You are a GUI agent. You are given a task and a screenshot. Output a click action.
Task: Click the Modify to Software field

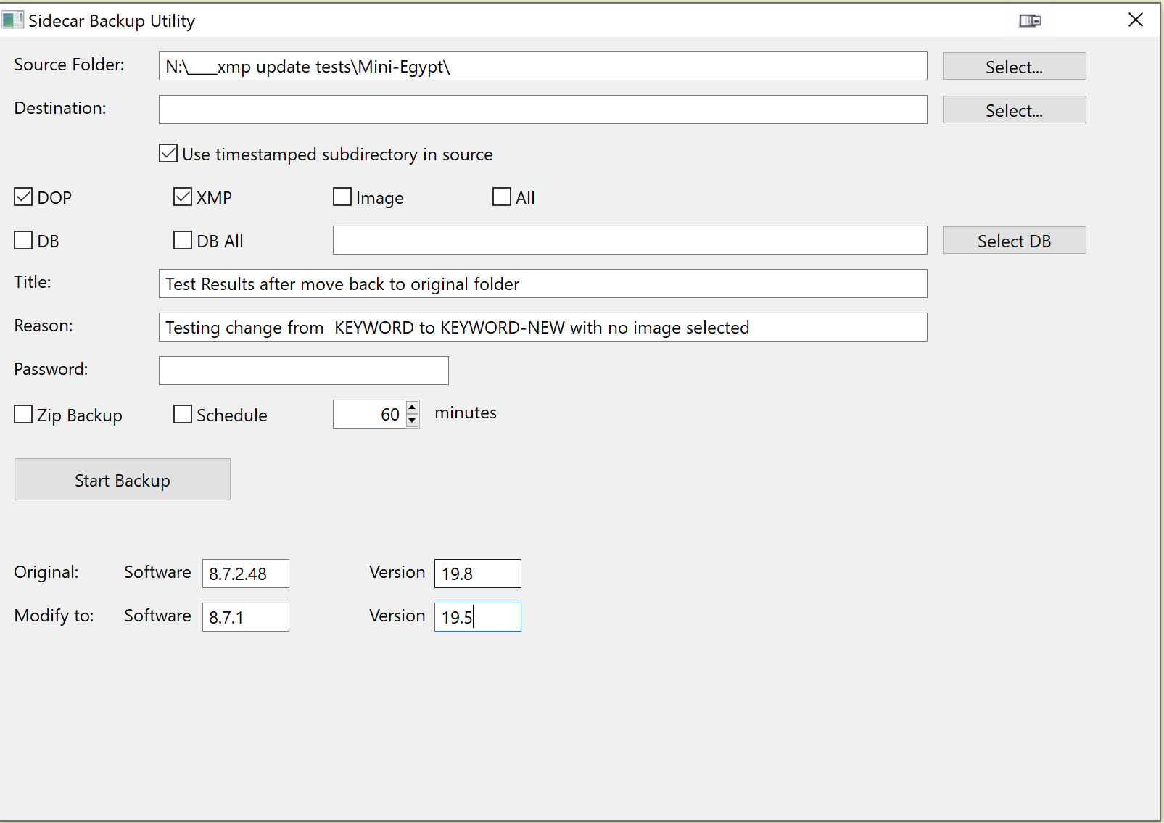[x=245, y=617]
